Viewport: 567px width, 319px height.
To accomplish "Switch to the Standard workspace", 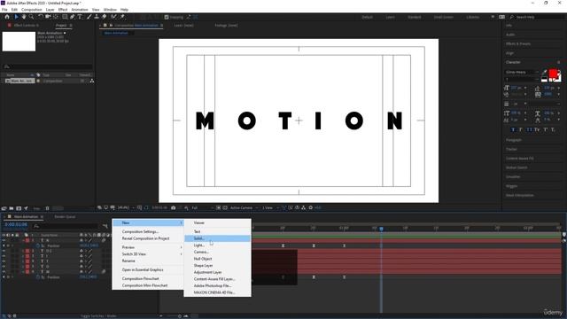I will 414,17.
